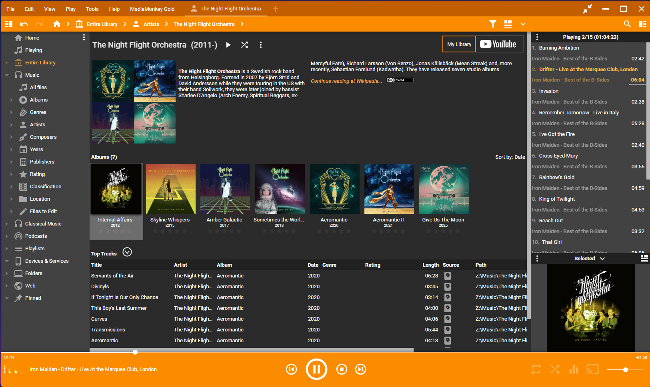The image size is (650, 387).
Task: Open the Play menu
Action: pos(70,9)
